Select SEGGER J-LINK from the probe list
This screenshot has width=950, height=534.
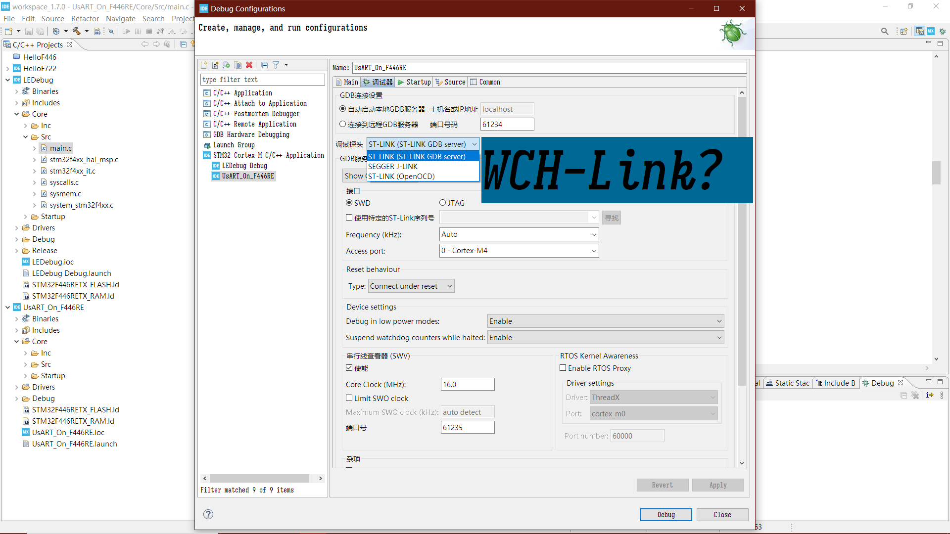pos(393,167)
